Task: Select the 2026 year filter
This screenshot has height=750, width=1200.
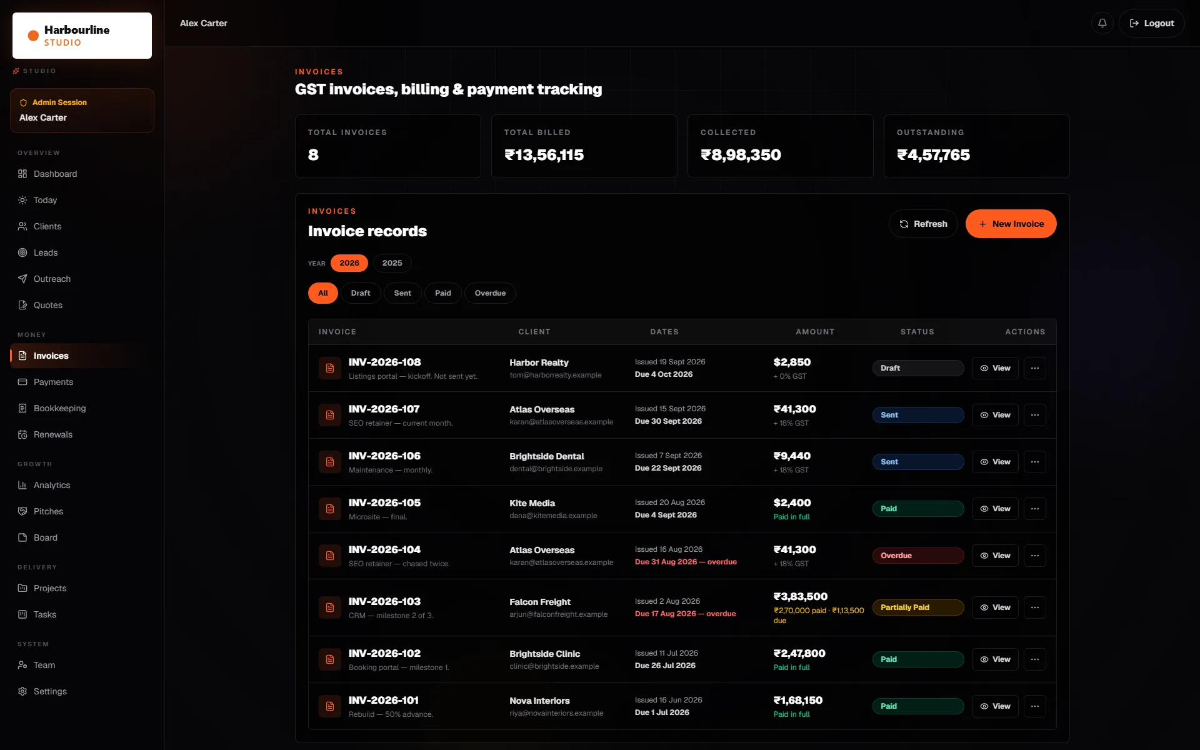Action: 349,263
